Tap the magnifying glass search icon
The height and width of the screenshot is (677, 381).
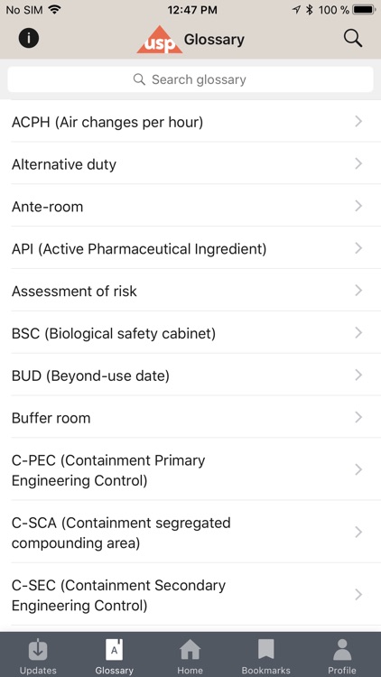(x=352, y=39)
